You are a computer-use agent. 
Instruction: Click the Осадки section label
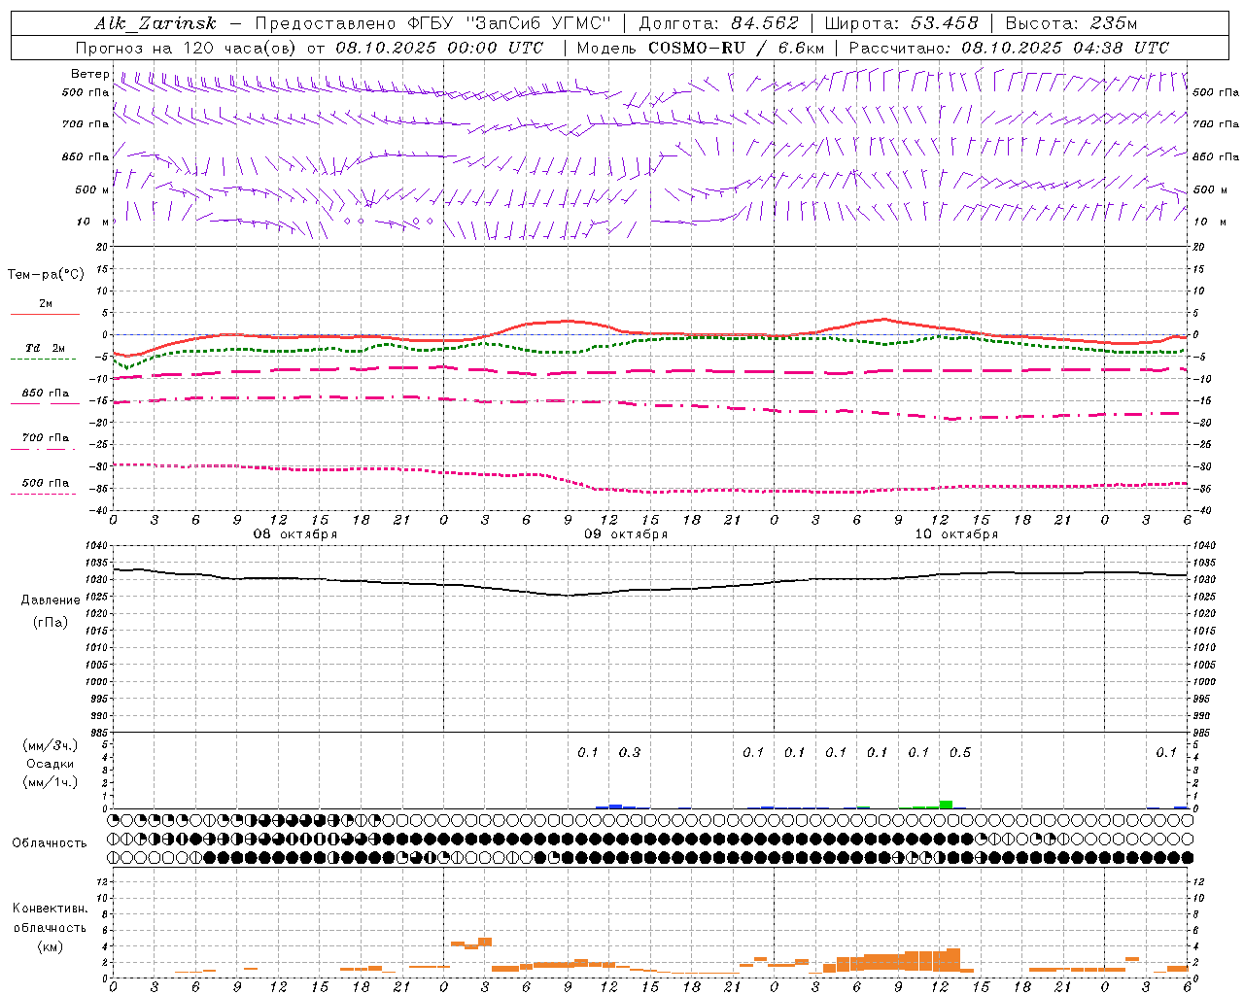[x=51, y=764]
